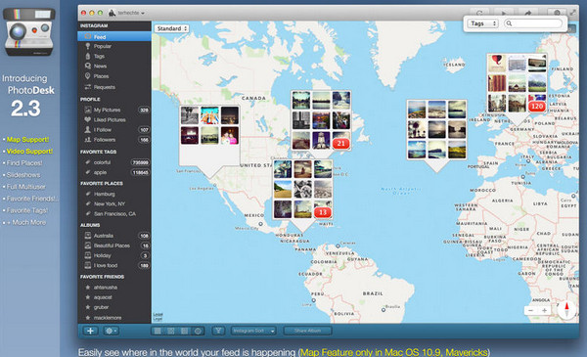
Task: Click the search input field
Action: pyautogui.click(x=533, y=23)
